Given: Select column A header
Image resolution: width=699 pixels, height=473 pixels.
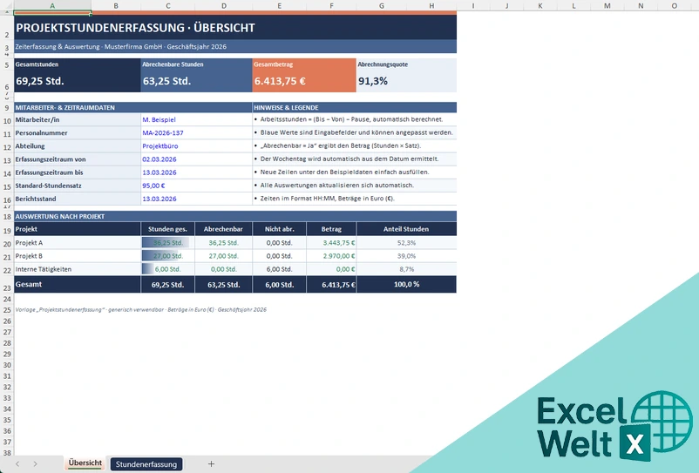Looking at the screenshot, I should [52, 6].
